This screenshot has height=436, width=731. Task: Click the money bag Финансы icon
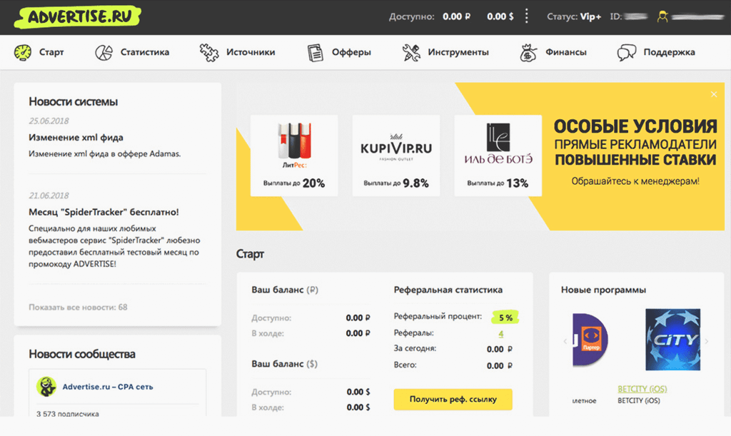(x=528, y=52)
